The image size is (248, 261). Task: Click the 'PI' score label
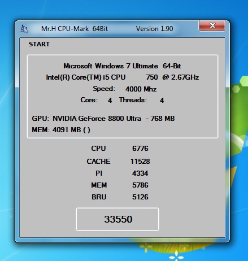(x=99, y=173)
